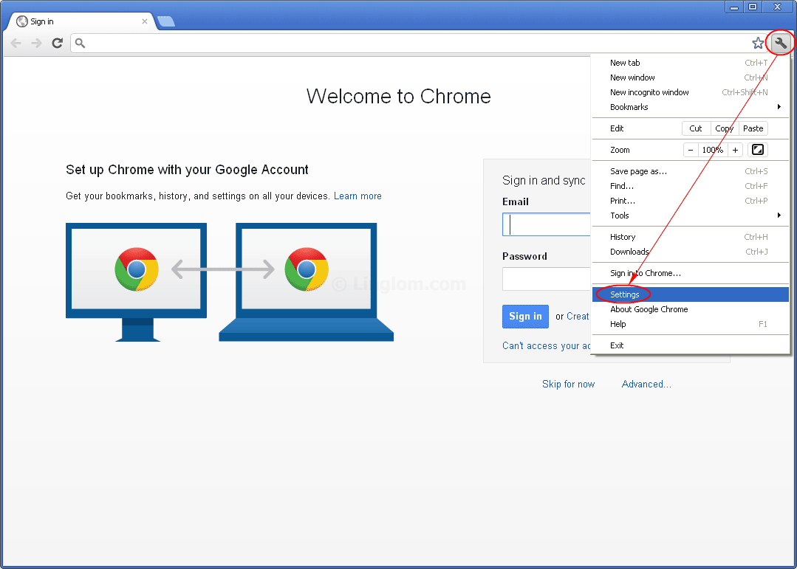
Task: Decrease zoom with the minus button
Action: point(691,150)
